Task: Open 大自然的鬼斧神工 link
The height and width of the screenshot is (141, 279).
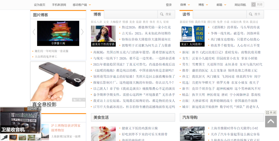Action: (46, 57)
